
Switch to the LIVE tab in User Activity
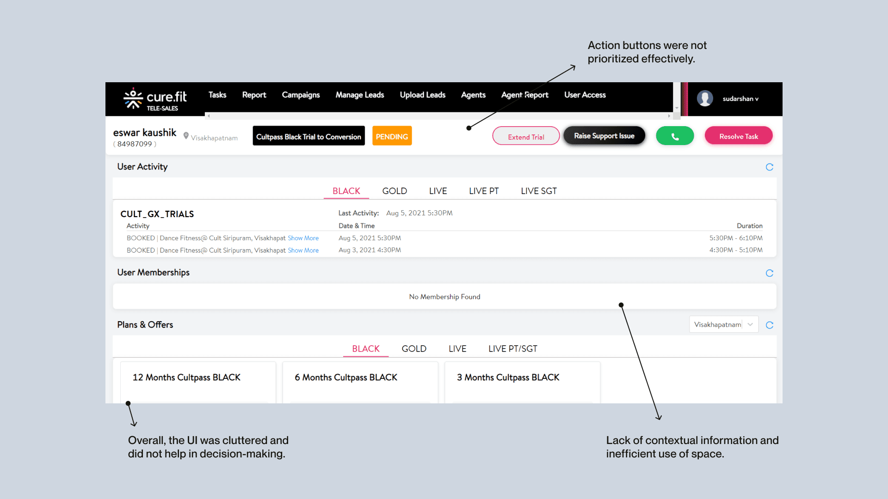click(x=438, y=191)
